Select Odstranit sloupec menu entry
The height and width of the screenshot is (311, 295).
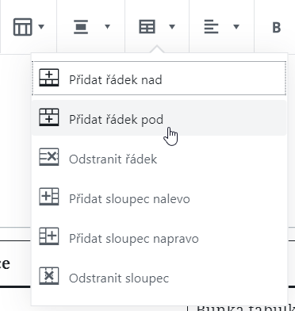pyautogui.click(x=159, y=276)
